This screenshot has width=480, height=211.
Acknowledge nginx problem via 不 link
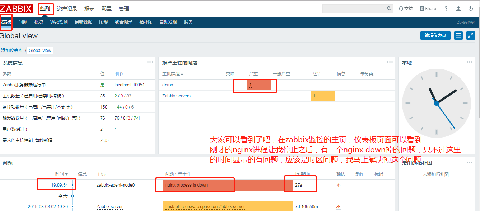[338, 185]
